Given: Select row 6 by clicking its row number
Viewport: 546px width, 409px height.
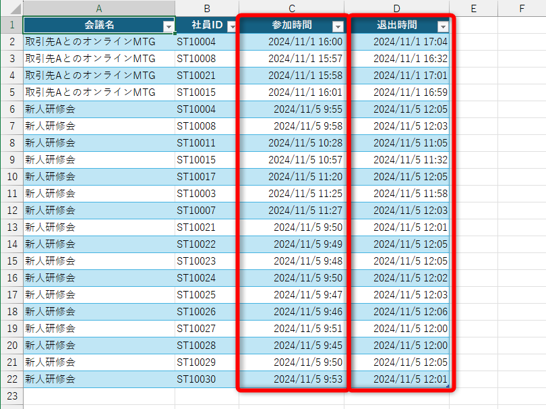Looking at the screenshot, I should click(x=12, y=109).
